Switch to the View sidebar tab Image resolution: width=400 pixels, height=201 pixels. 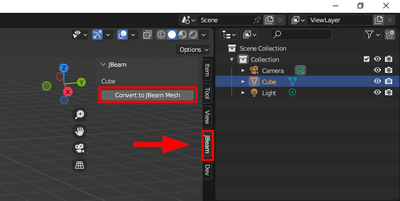pos(207,117)
